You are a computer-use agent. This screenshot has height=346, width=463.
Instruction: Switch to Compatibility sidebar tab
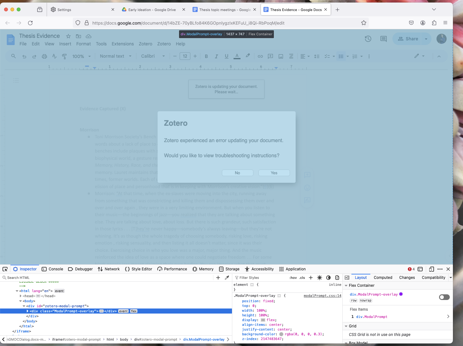[433, 278]
